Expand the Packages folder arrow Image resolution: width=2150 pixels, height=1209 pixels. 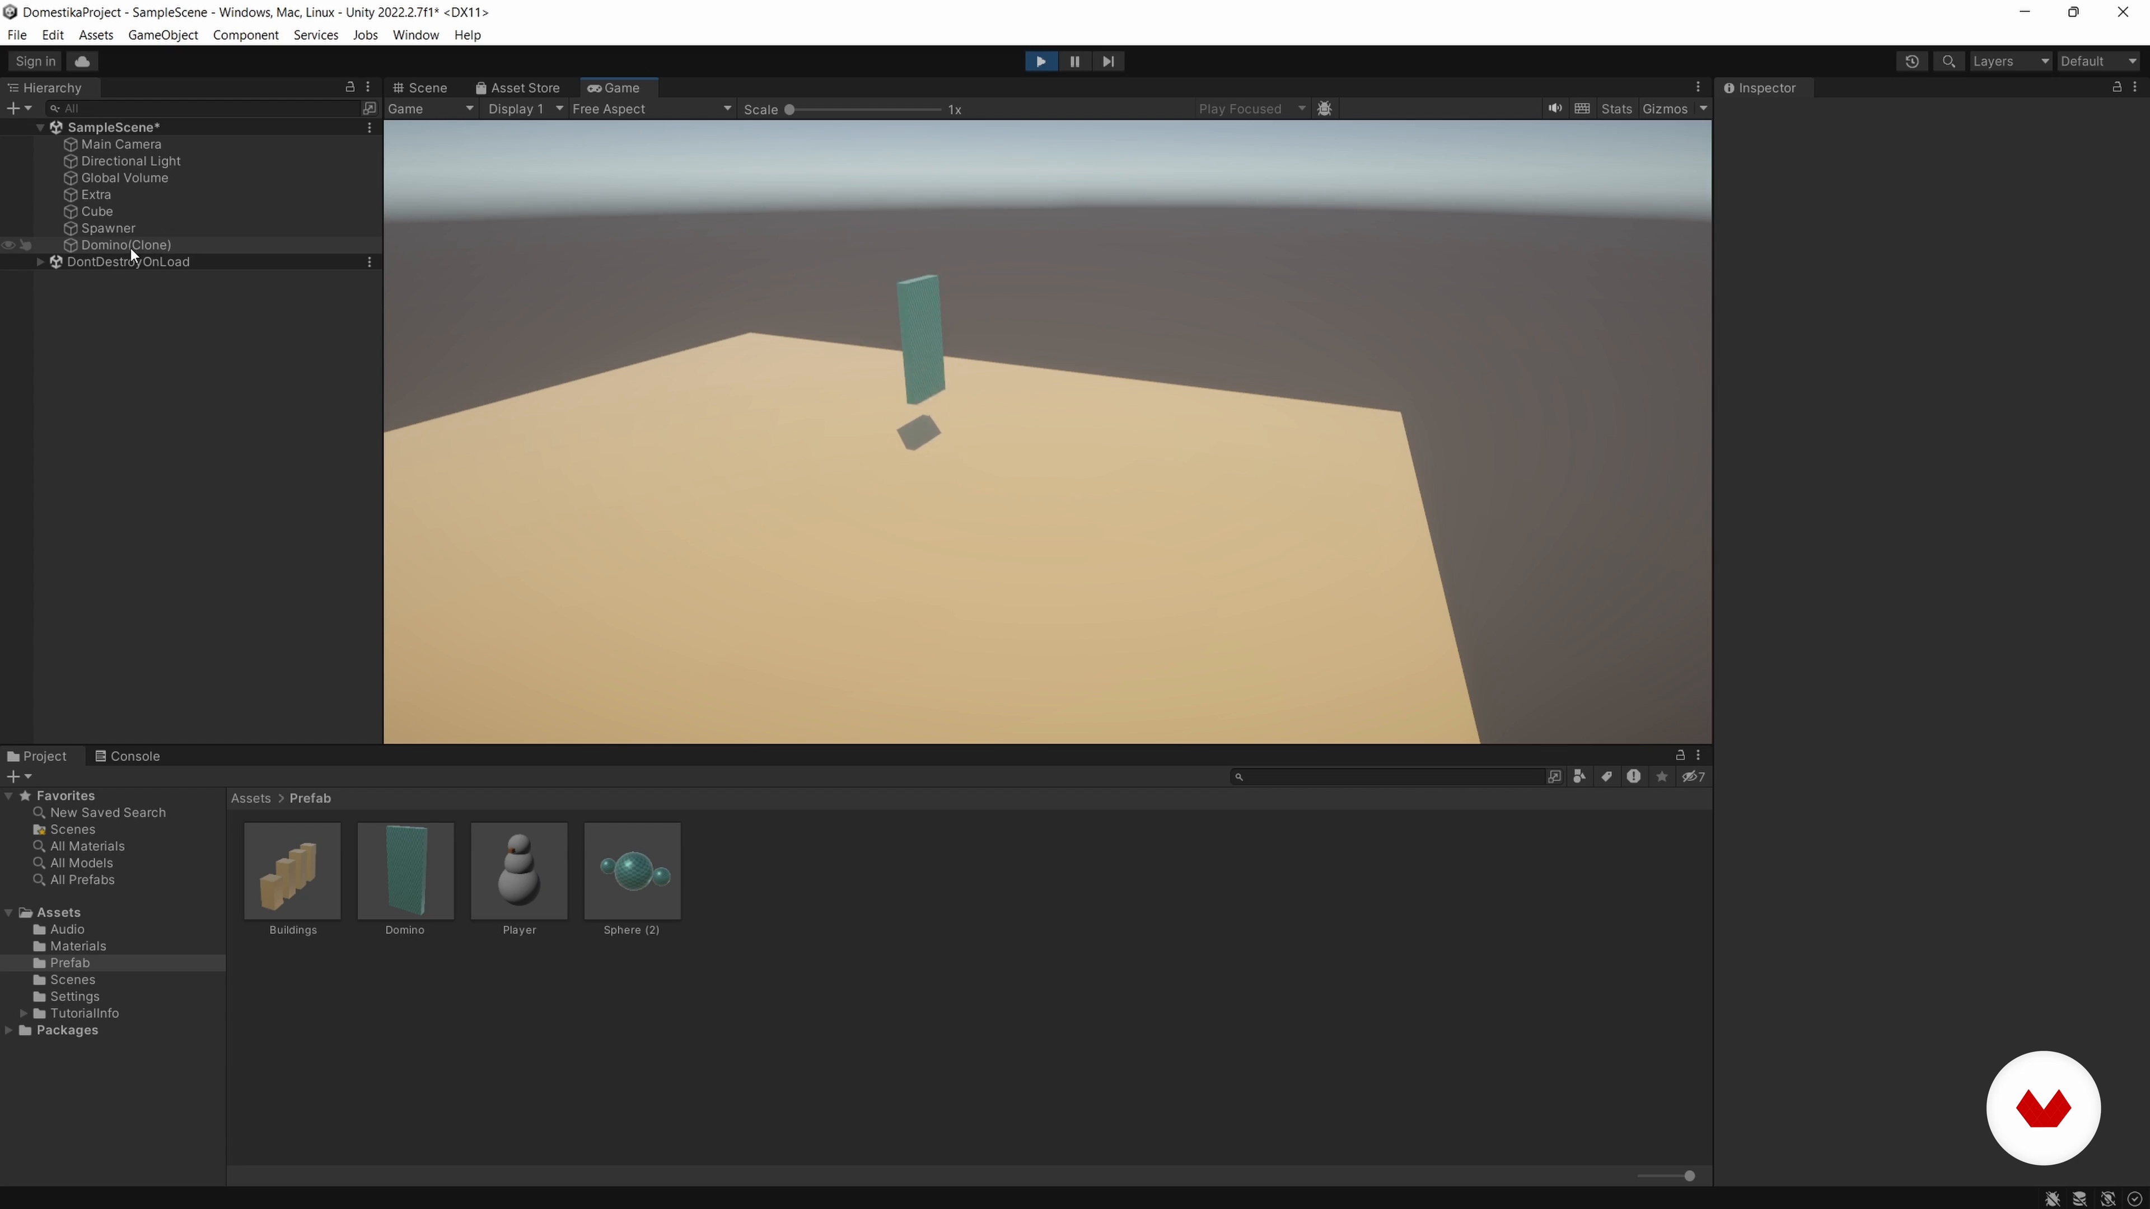pos(8,1030)
